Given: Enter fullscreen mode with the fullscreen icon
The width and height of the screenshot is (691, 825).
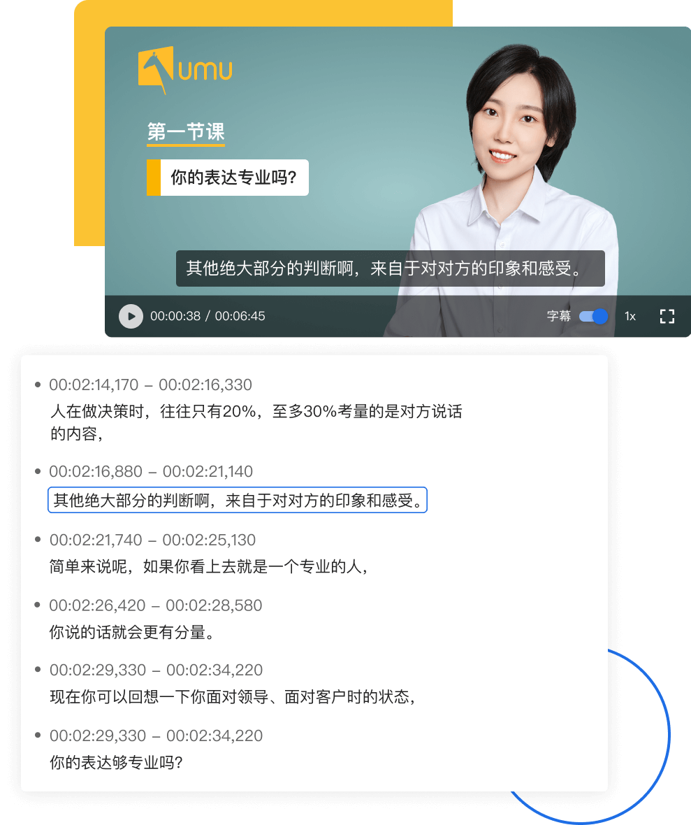Looking at the screenshot, I should [667, 316].
